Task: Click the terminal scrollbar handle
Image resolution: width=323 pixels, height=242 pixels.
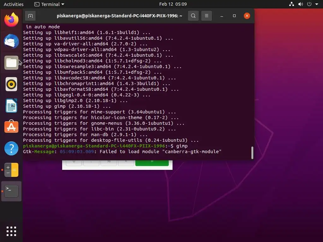Action: tap(252, 153)
